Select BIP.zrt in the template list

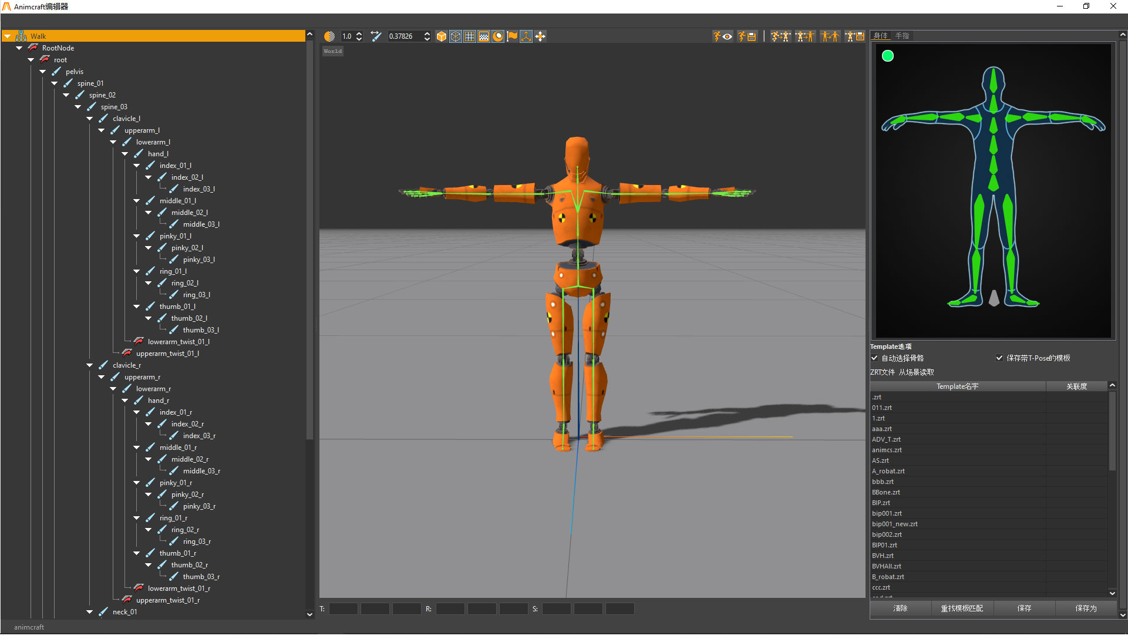click(x=881, y=503)
